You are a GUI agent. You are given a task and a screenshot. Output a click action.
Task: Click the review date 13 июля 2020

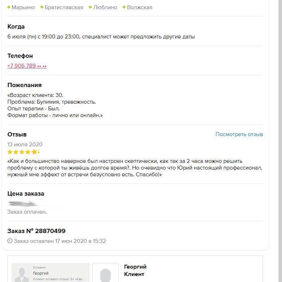pos(25,145)
